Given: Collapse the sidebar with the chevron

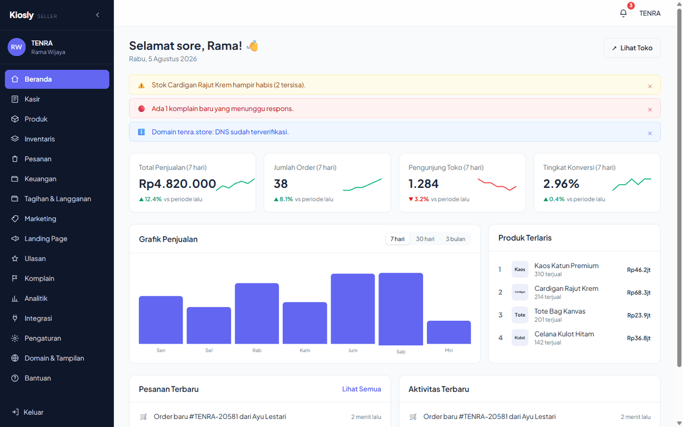Looking at the screenshot, I should point(98,15).
